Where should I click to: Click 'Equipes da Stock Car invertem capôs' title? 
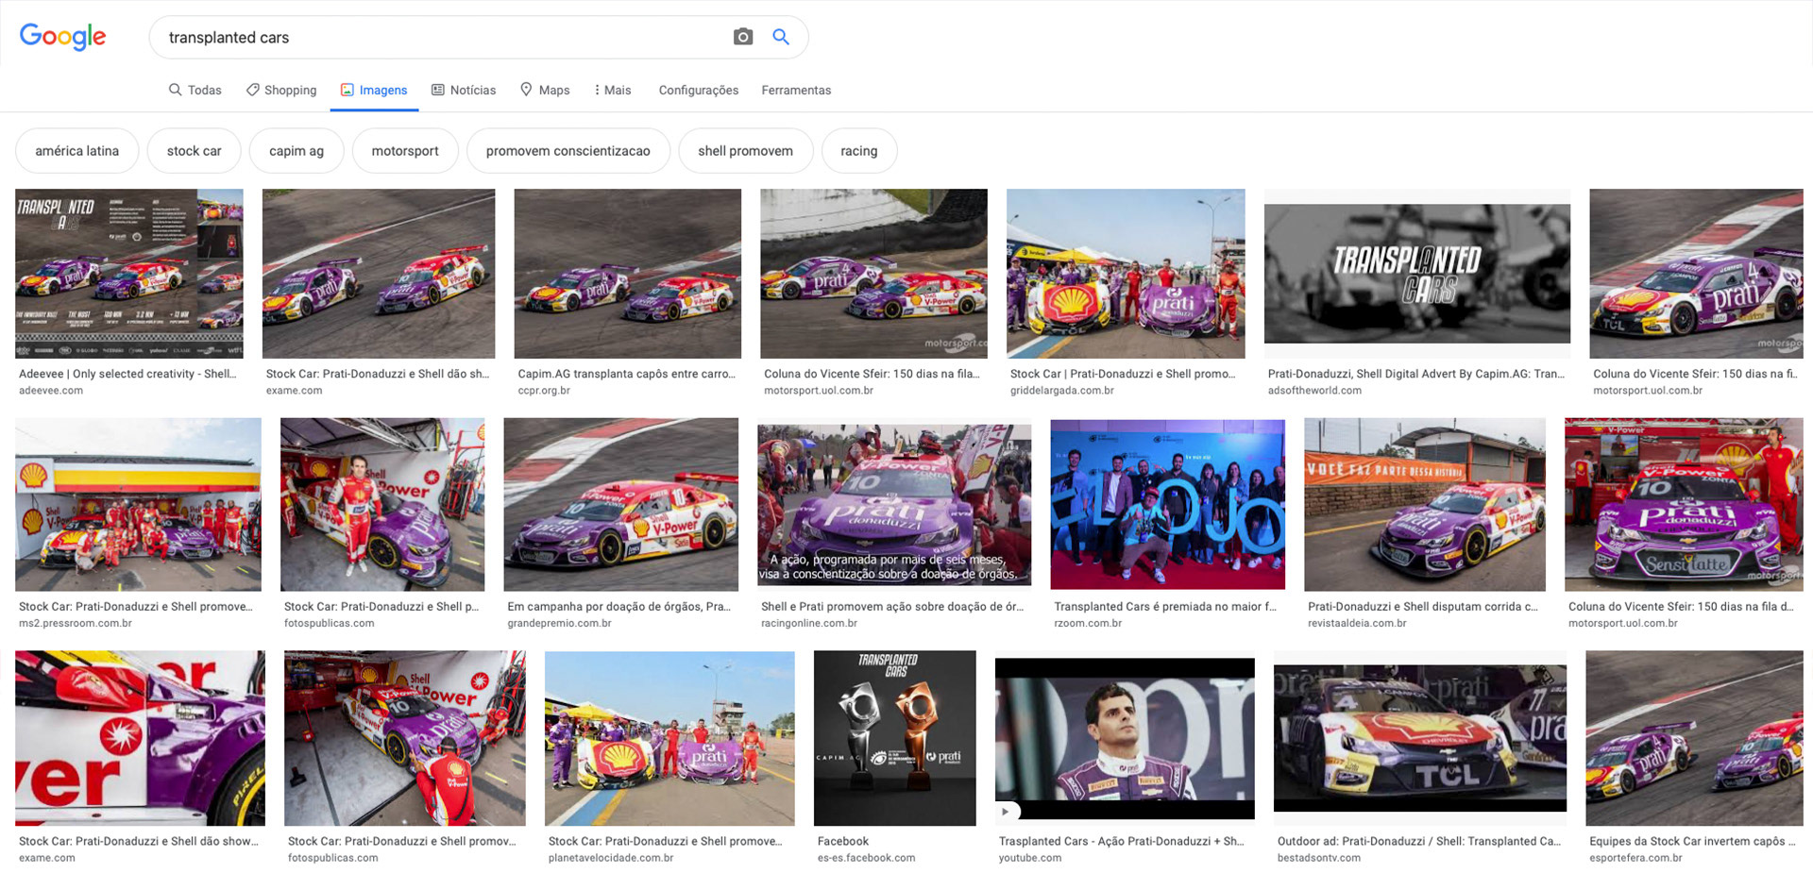[x=1693, y=841]
